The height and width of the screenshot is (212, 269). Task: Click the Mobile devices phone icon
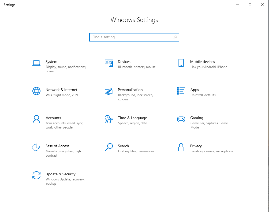click(x=181, y=63)
